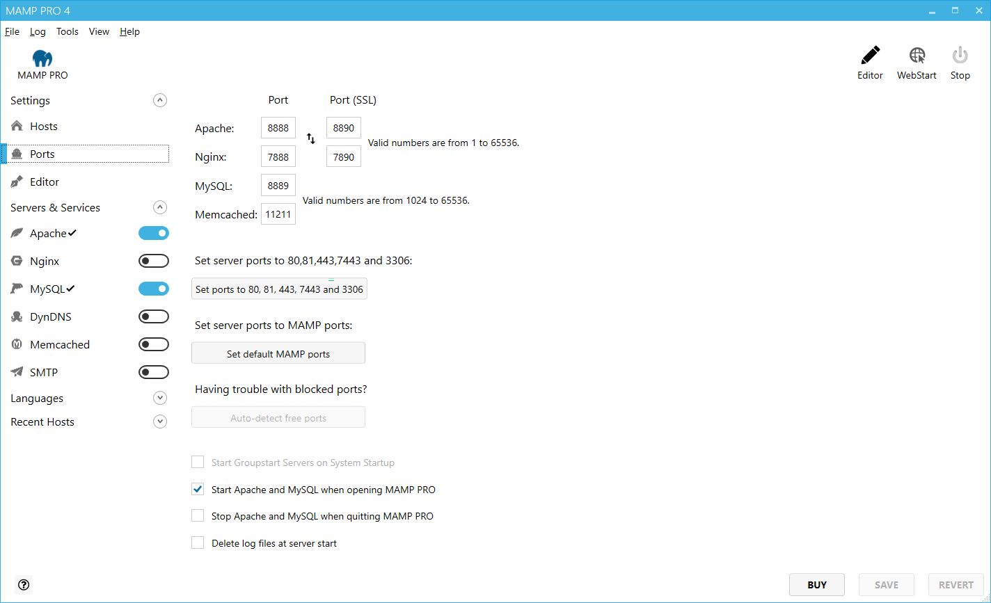Click the Apache feather icon
This screenshot has height=603, width=991.
click(17, 233)
